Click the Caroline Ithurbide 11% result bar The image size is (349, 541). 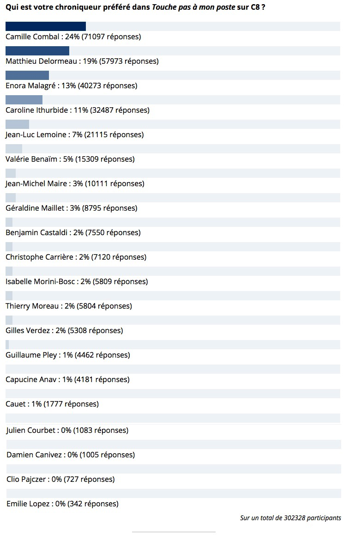pyautogui.click(x=24, y=100)
